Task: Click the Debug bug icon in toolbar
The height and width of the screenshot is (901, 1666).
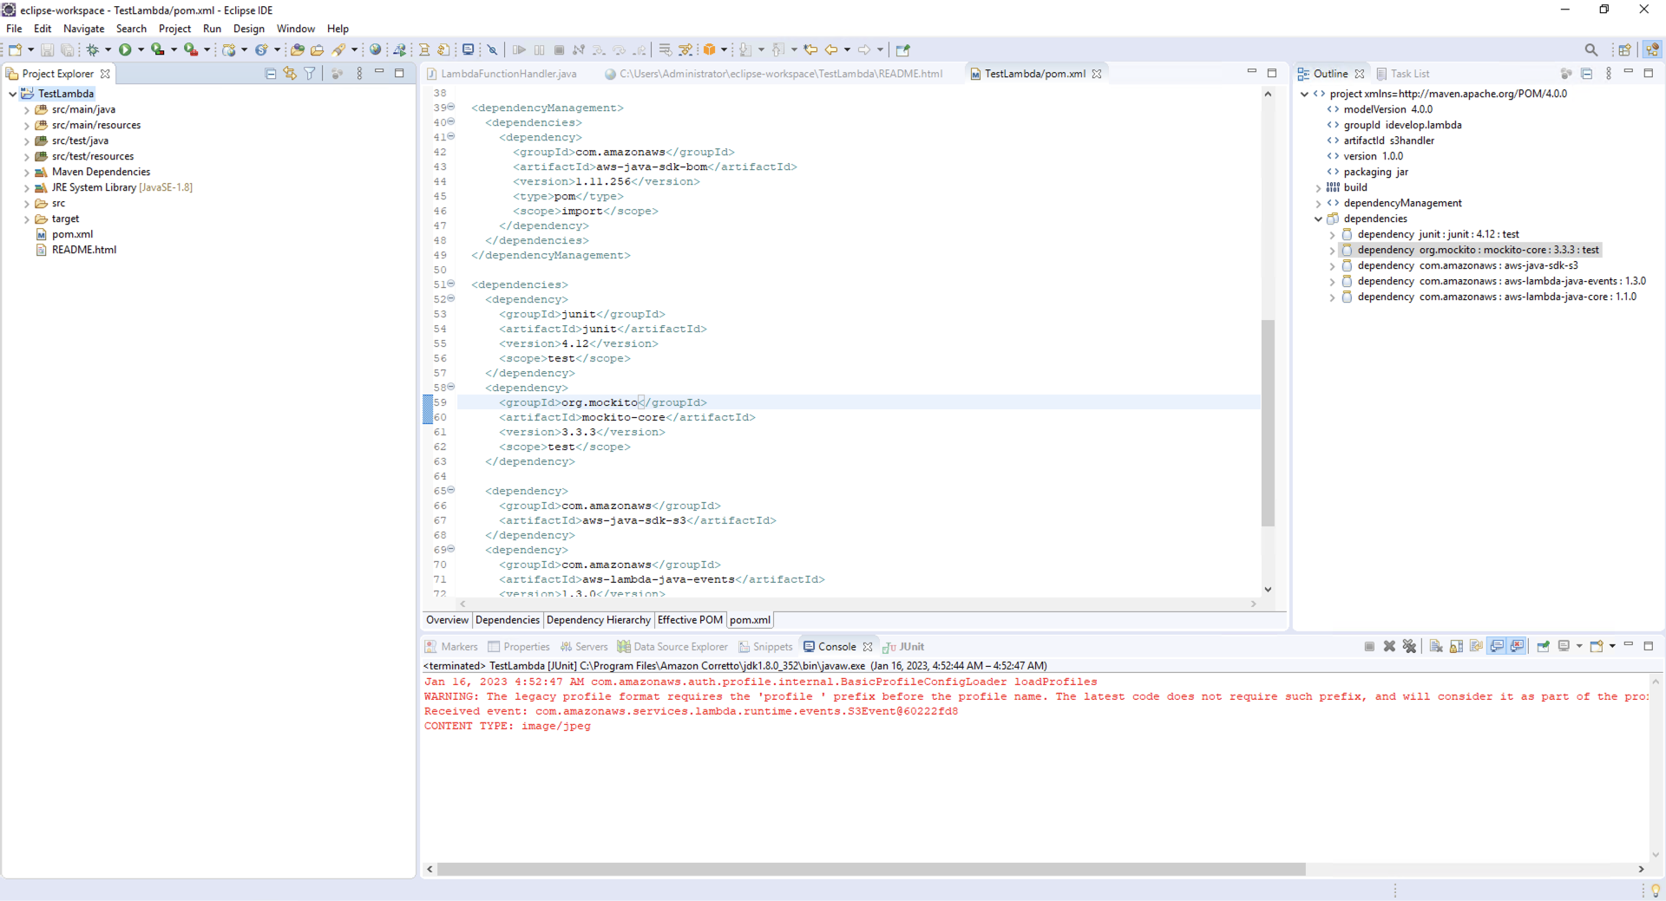Action: click(92, 50)
